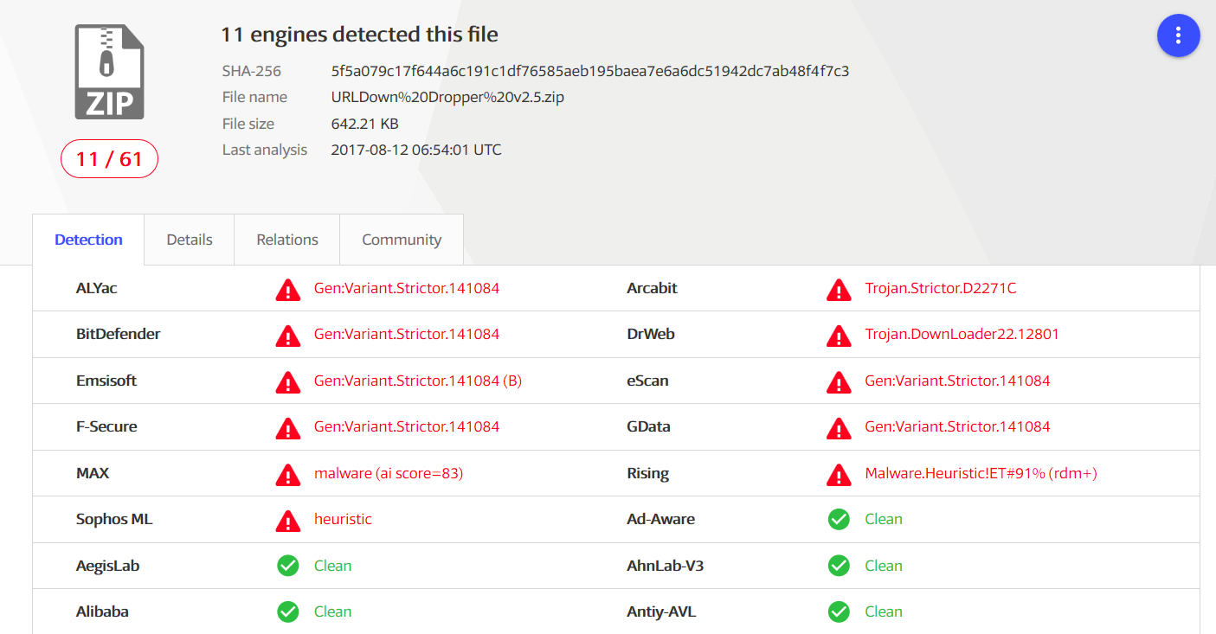This screenshot has width=1216, height=634.
Task: Open the Relations tab
Action: point(287,240)
